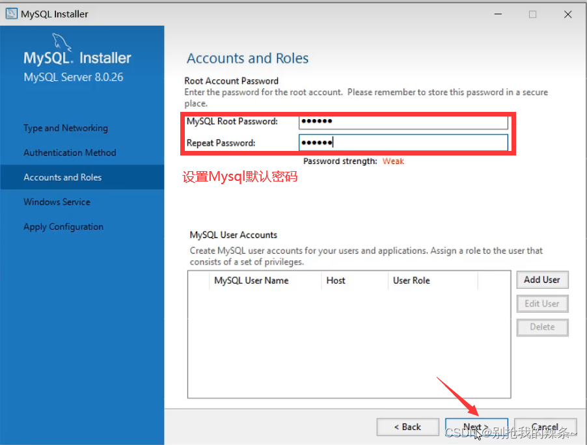This screenshot has width=587, height=445.
Task: Focus the Repeat Password field
Action: (x=403, y=142)
